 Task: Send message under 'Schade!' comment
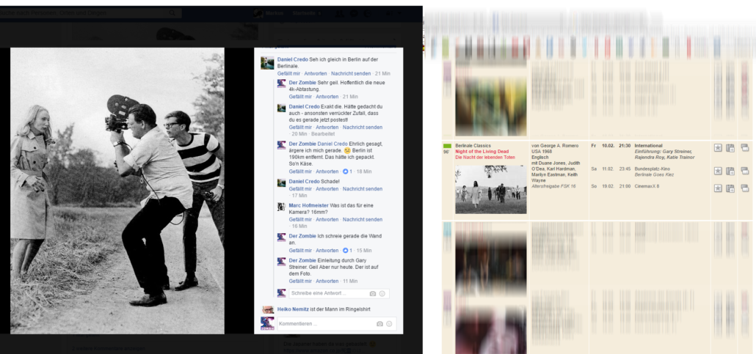click(x=363, y=189)
